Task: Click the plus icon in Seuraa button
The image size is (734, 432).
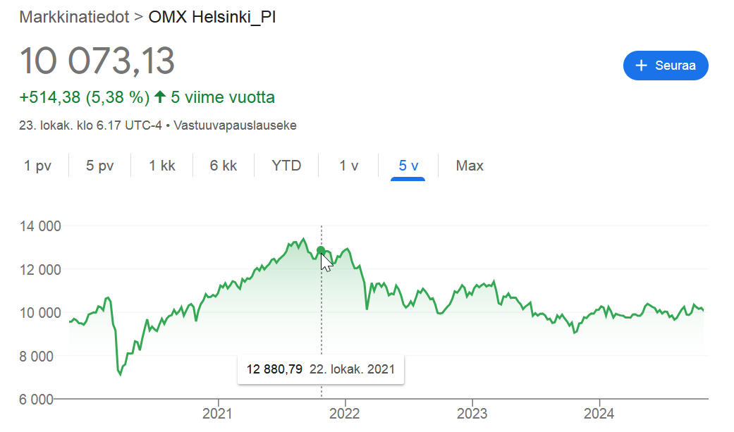Action: click(x=641, y=66)
